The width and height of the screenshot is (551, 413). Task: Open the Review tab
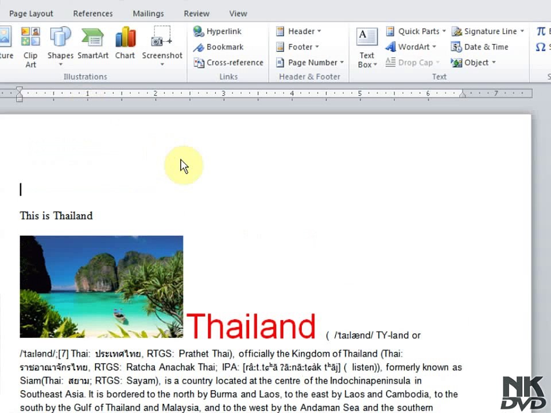point(196,14)
